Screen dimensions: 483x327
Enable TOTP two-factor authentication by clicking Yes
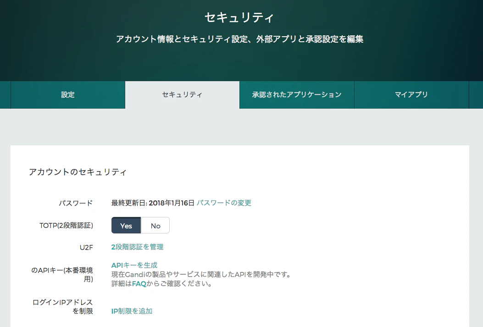(x=126, y=225)
